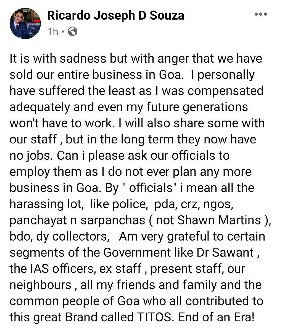The width and height of the screenshot is (282, 331).
Task: Click the word neighbours in the post
Action: (x=41, y=285)
